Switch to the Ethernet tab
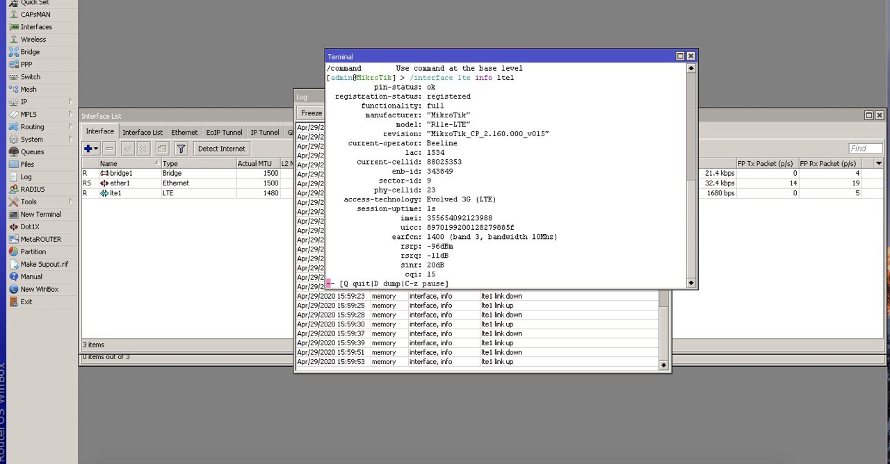The height and width of the screenshot is (464, 890). click(x=184, y=132)
